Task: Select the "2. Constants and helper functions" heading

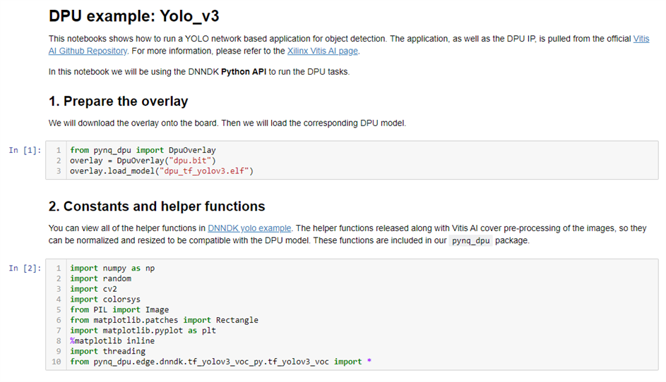Action: tap(157, 207)
